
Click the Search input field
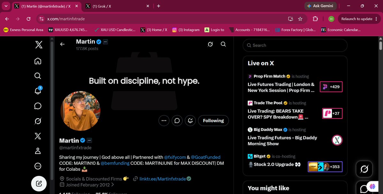tap(295, 45)
